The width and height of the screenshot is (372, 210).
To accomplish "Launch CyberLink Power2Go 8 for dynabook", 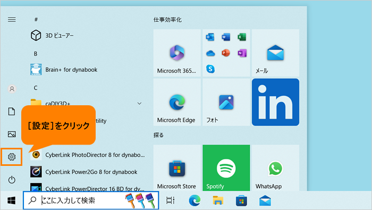I will pyautogui.click(x=84, y=172).
